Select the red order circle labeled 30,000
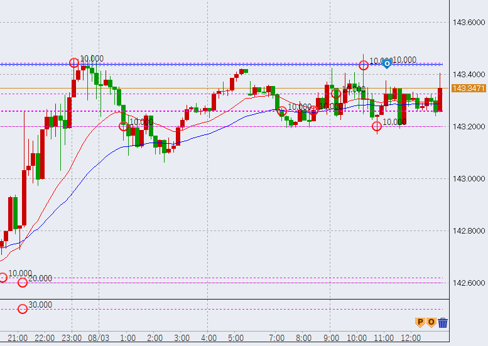The height and width of the screenshot is (346, 488). click(x=23, y=309)
